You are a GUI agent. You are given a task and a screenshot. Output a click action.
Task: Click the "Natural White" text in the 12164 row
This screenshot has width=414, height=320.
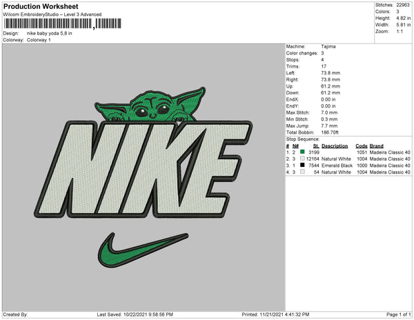[336, 159]
